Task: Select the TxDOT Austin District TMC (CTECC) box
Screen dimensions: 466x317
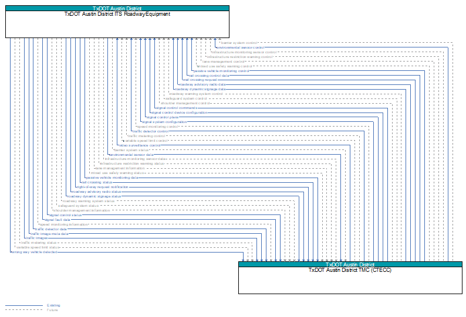Action: pos(350,278)
